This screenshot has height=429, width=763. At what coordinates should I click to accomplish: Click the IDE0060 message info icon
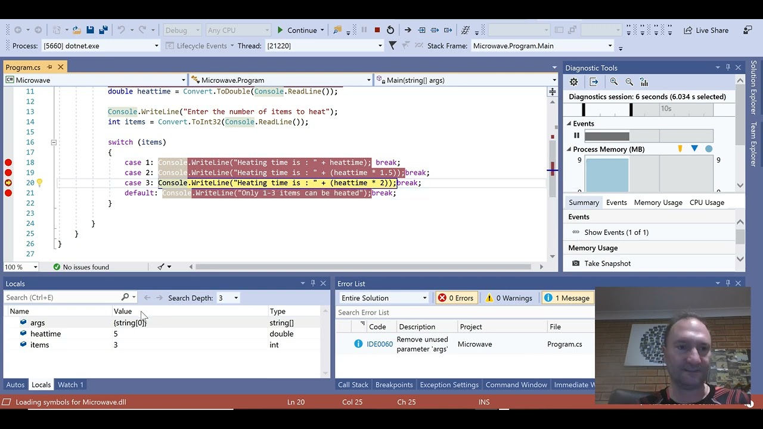[358, 344]
